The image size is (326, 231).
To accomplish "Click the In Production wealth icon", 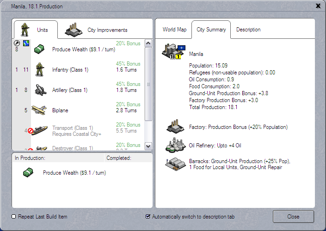I will (x=29, y=172).
